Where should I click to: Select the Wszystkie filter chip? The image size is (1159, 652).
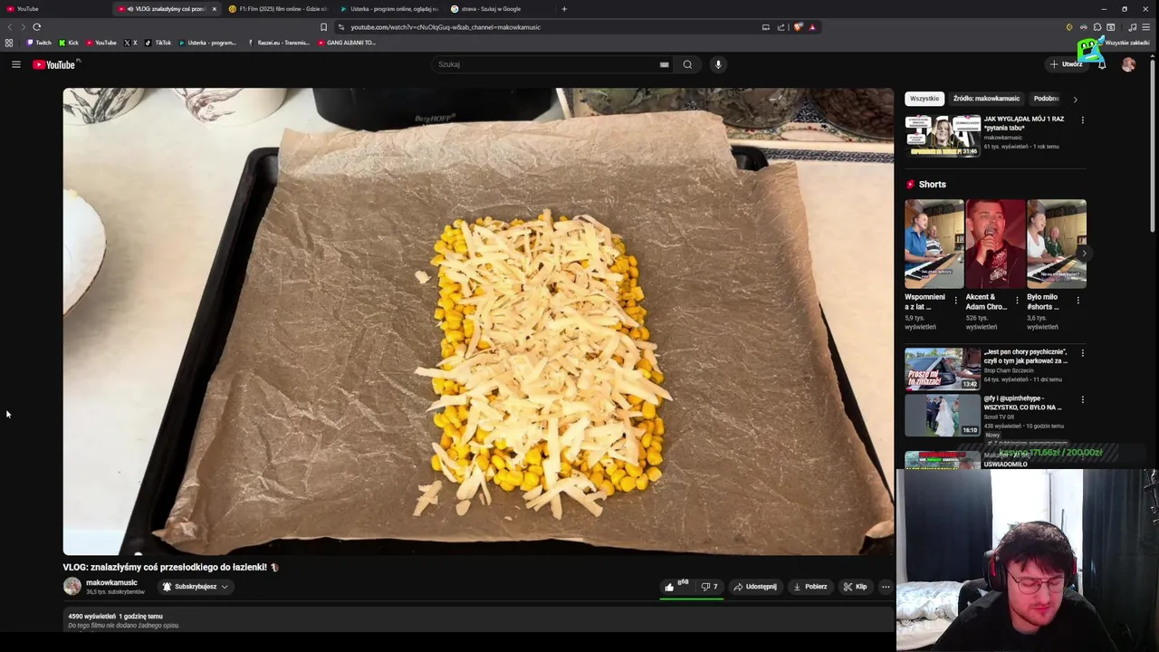pos(924,99)
